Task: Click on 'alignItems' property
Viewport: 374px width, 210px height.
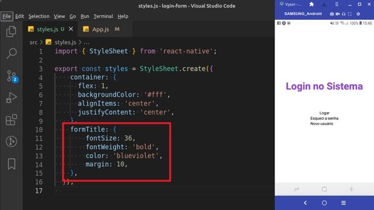Action: tap(97, 104)
